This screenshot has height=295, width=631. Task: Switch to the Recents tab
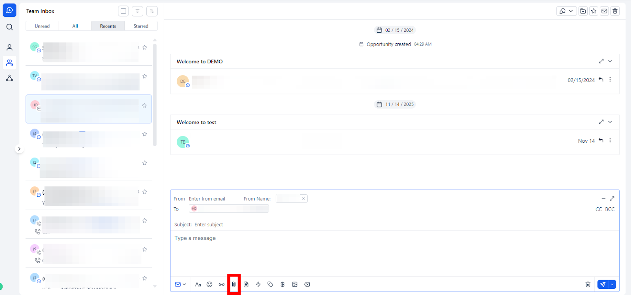point(108,26)
